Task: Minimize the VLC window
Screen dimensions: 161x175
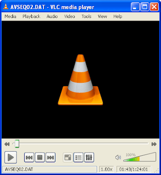Action: 135,7
